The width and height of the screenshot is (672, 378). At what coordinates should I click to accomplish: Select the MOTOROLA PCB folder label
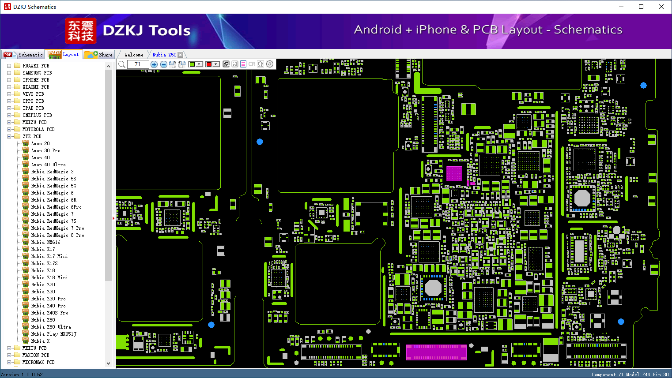point(38,129)
